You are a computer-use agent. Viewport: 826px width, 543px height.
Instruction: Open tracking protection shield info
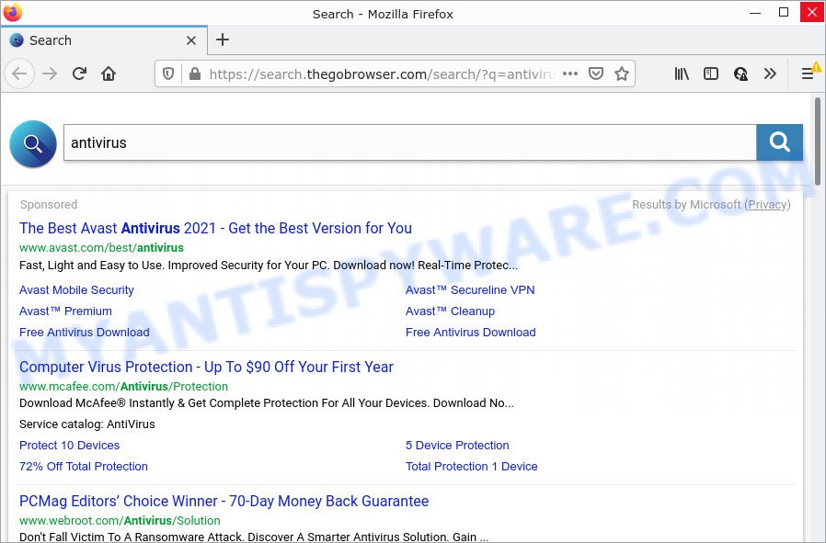pos(168,74)
